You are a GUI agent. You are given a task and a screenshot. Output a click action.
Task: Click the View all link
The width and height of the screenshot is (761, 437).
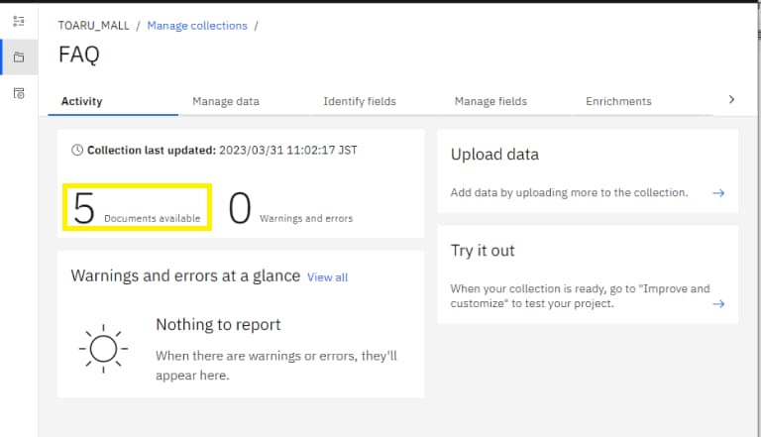point(327,277)
